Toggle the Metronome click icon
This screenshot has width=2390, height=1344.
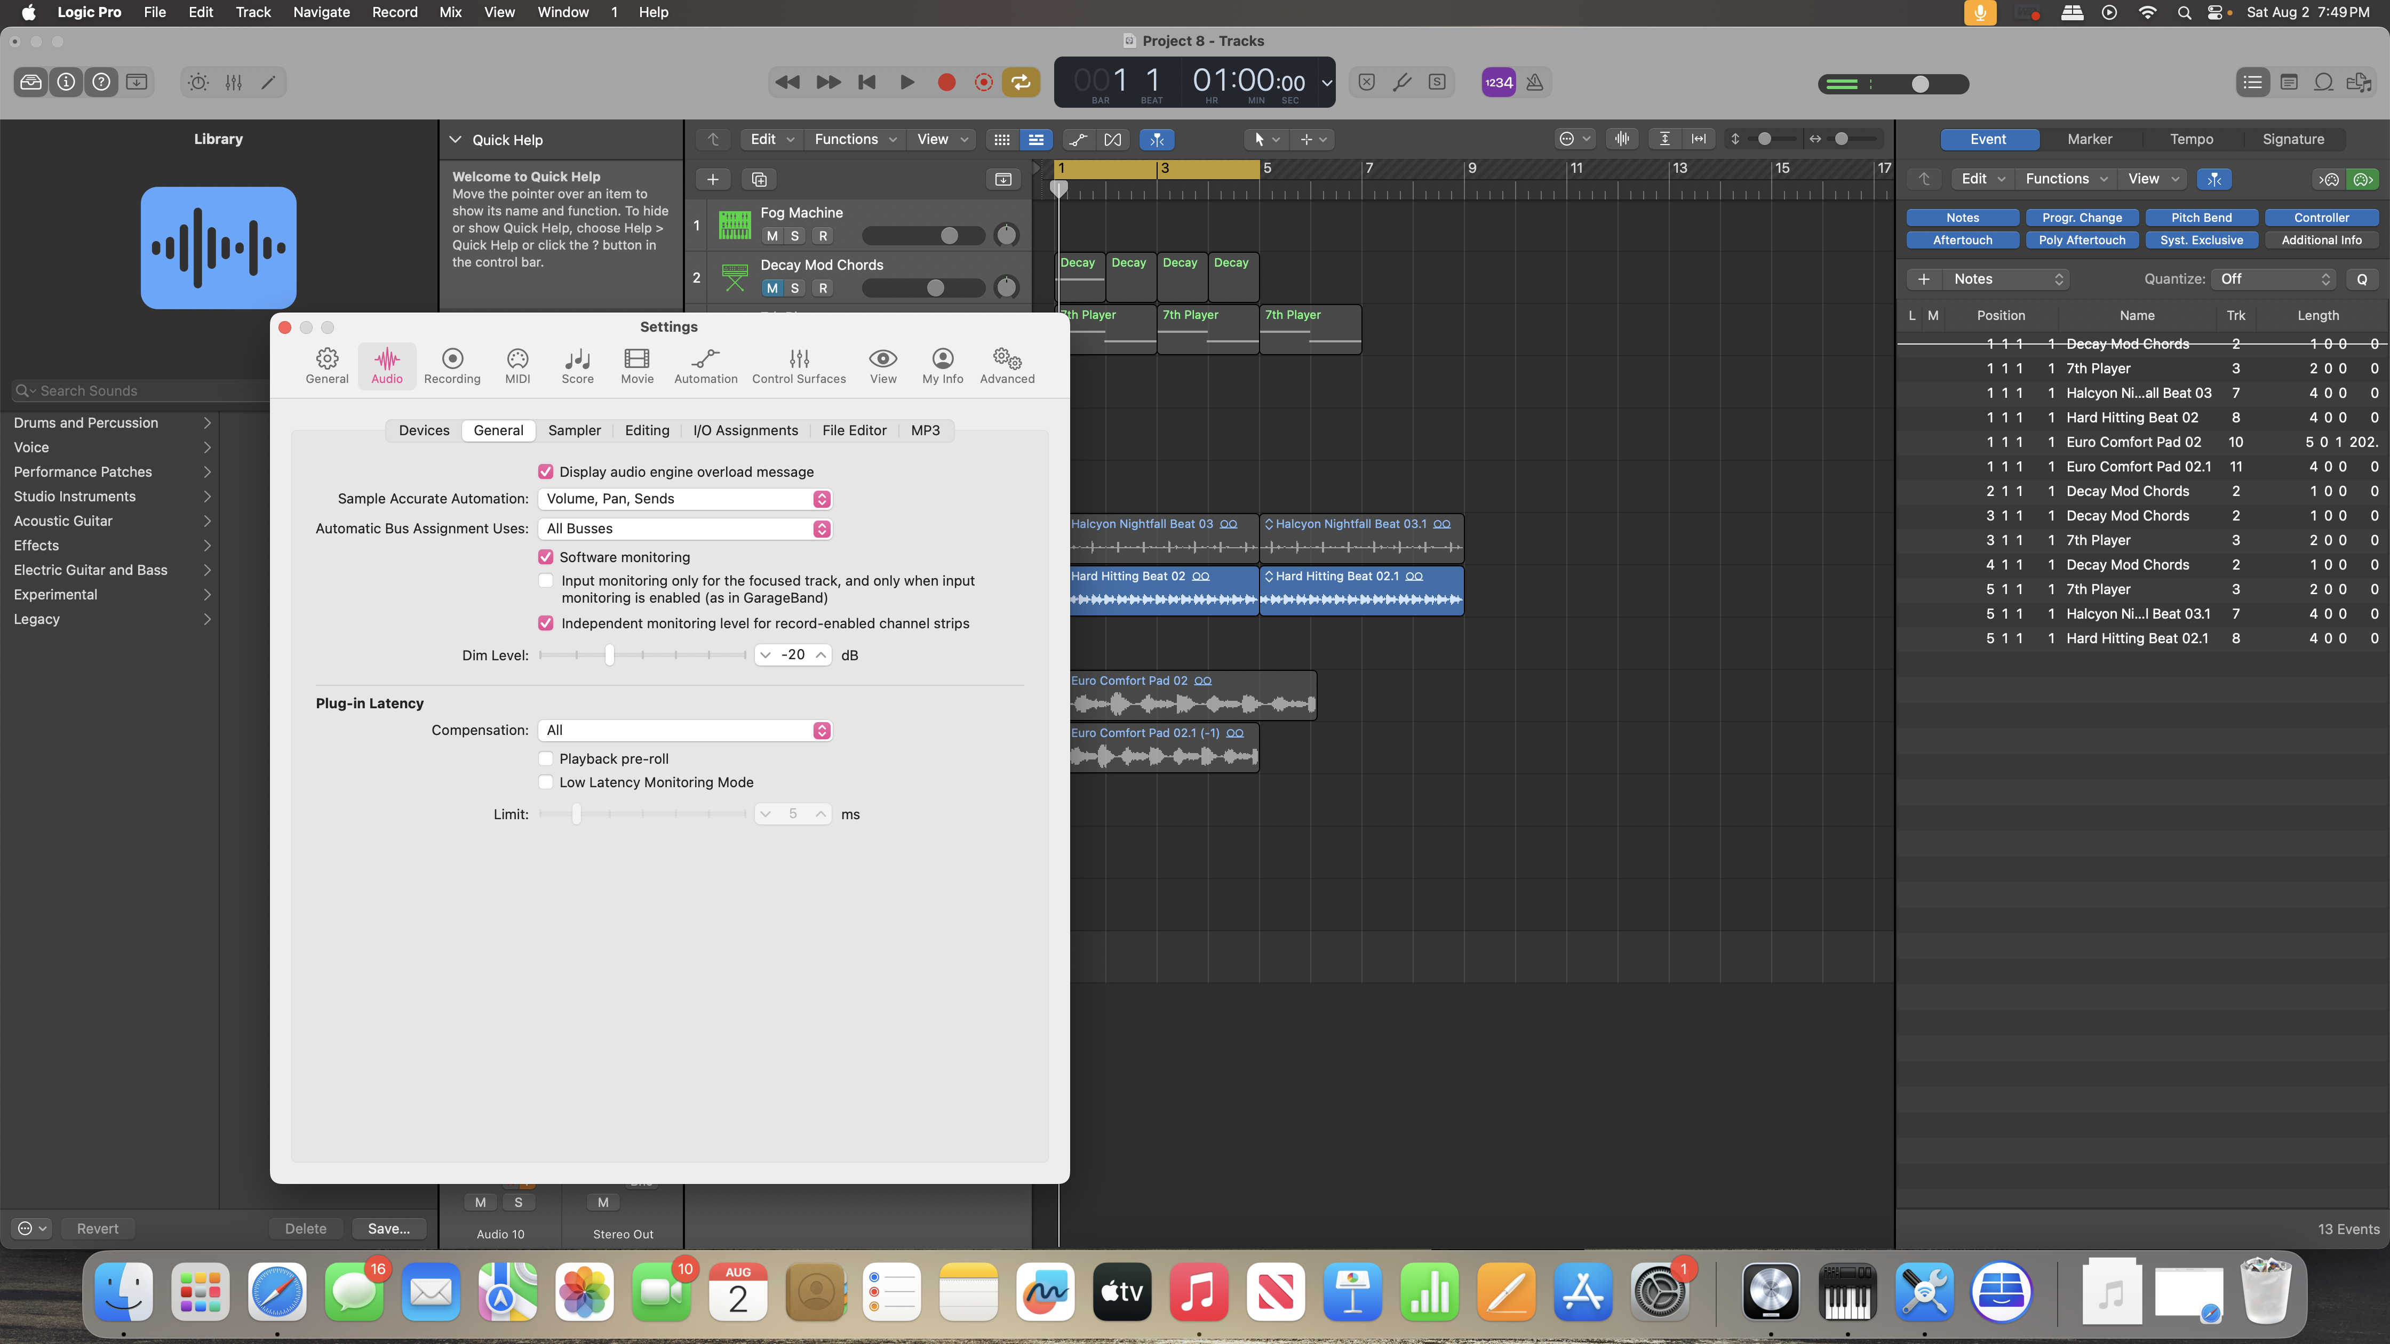pyautogui.click(x=1535, y=83)
